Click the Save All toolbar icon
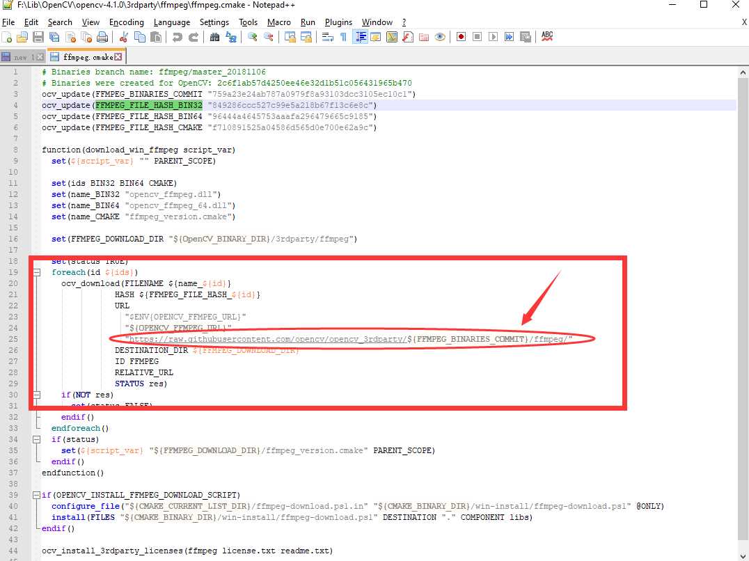Viewport: 749px width, 561px height. click(54, 38)
